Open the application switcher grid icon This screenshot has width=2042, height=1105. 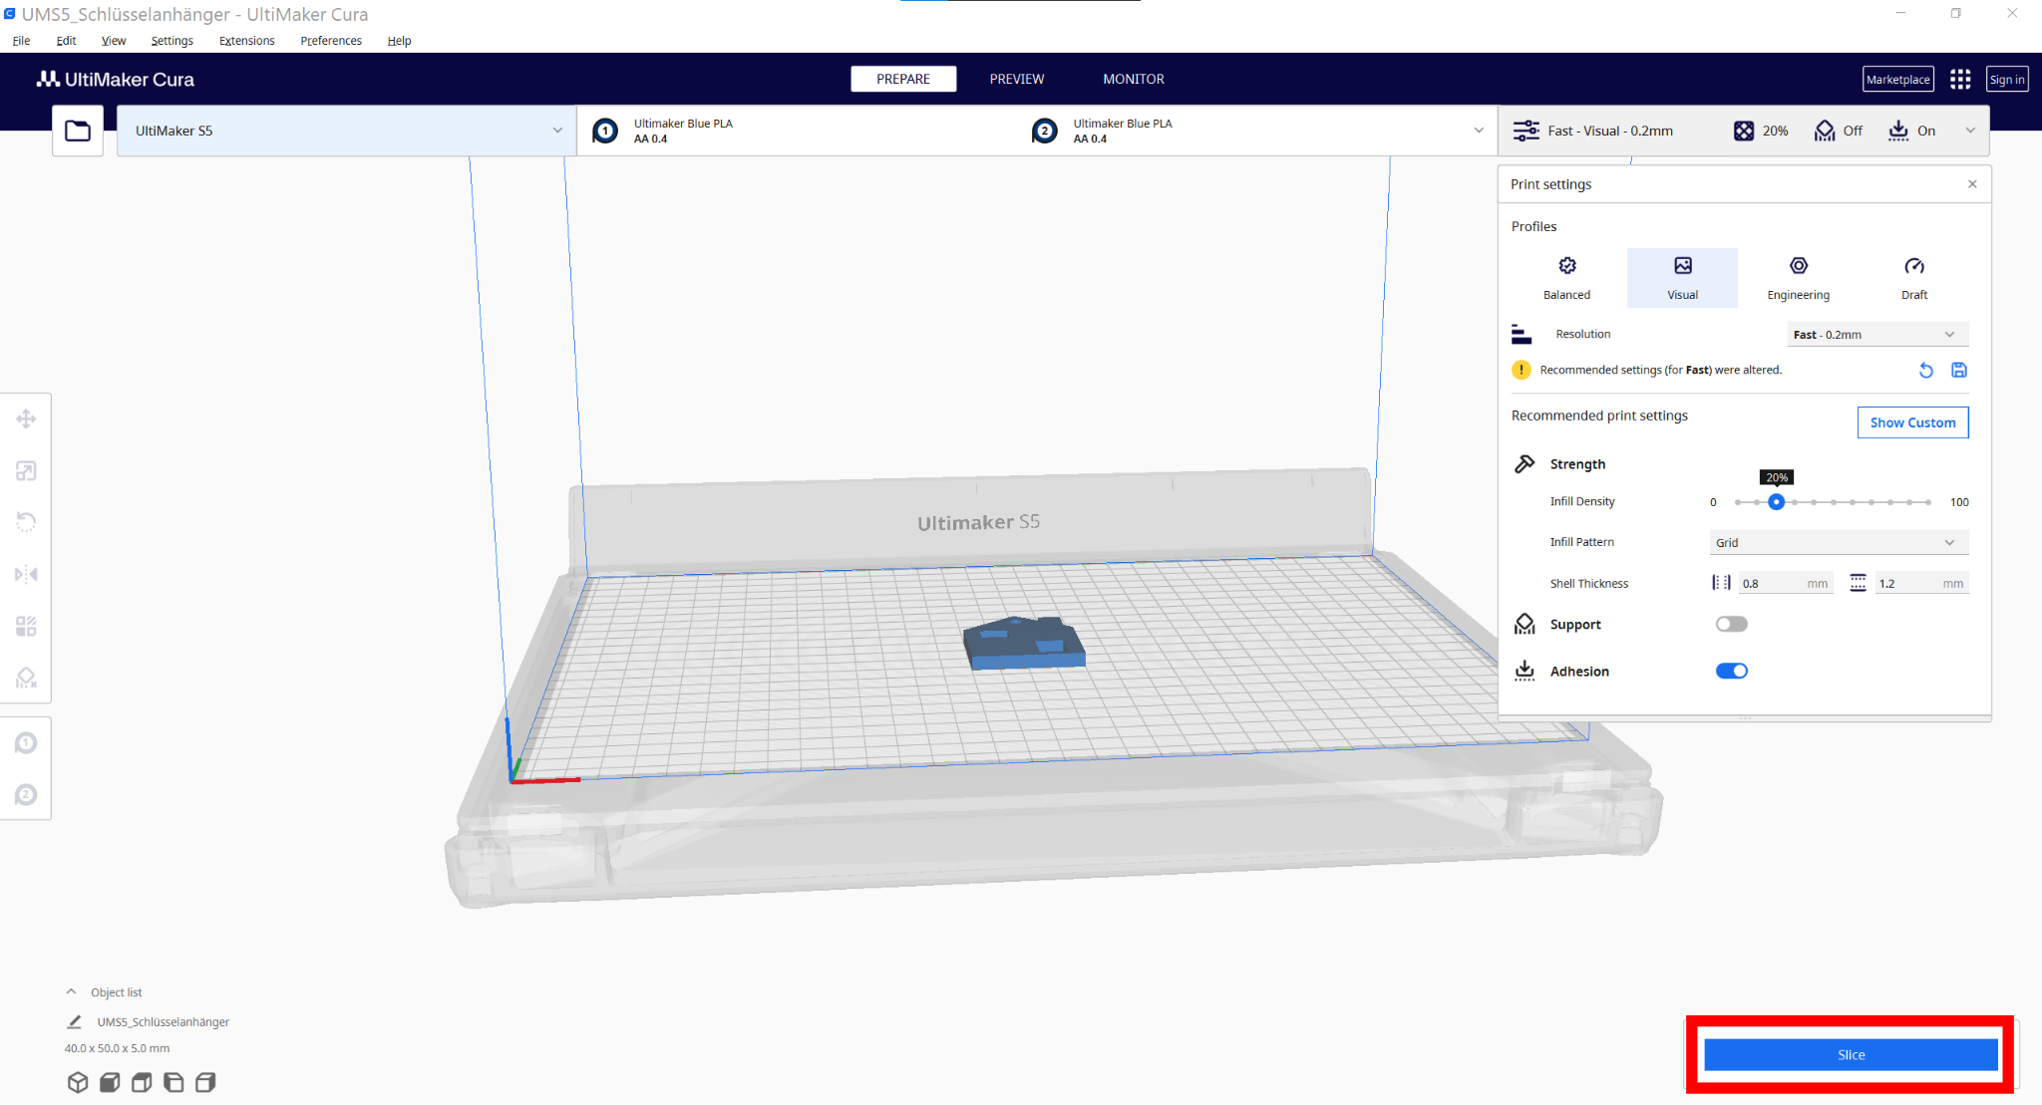click(1960, 79)
